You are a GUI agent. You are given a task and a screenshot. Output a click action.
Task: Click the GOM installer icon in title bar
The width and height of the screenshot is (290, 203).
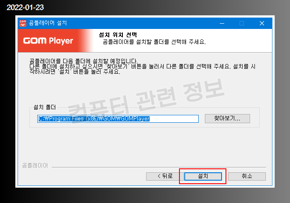pos(23,23)
